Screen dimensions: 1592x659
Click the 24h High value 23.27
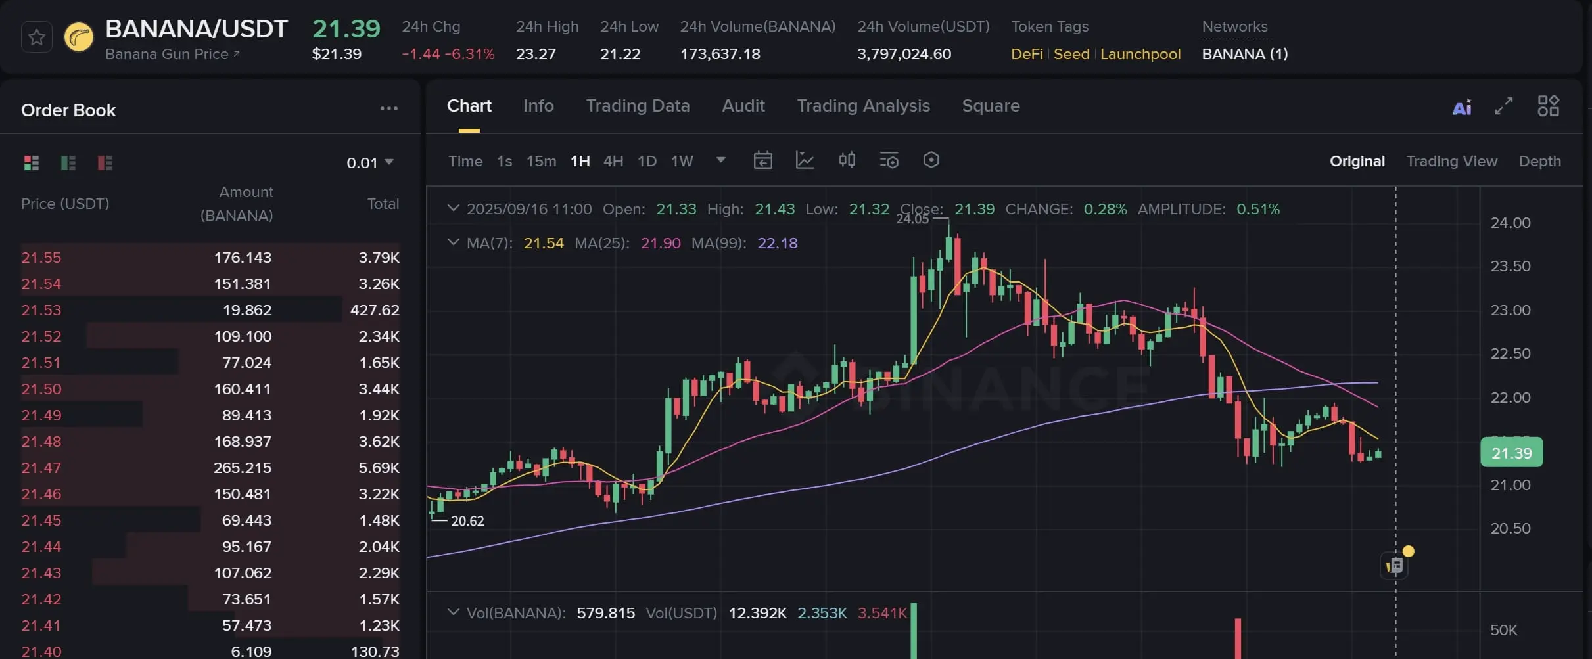[x=536, y=54]
